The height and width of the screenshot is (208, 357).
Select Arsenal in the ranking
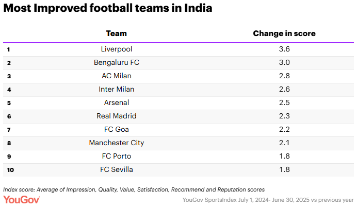coord(117,103)
